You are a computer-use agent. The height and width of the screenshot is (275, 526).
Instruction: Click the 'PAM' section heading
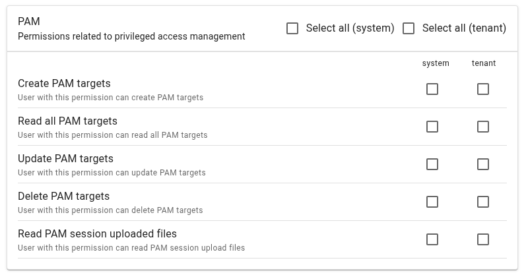tap(29, 22)
